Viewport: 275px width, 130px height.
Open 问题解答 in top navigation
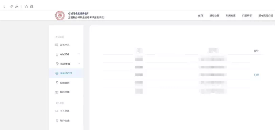point(247,16)
